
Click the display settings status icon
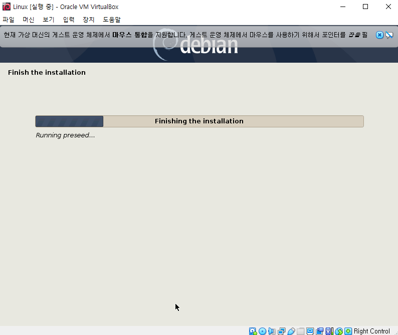click(x=310, y=331)
